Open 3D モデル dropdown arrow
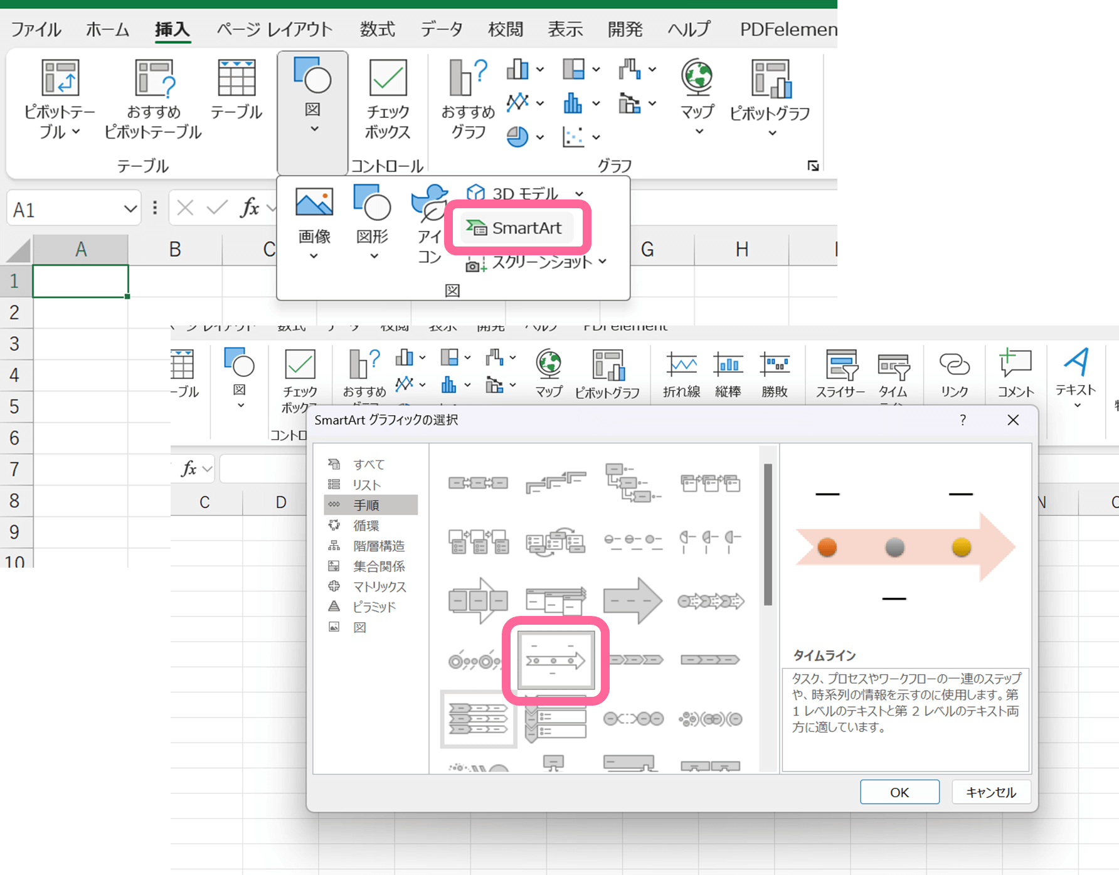This screenshot has height=875, width=1119. coord(579,194)
